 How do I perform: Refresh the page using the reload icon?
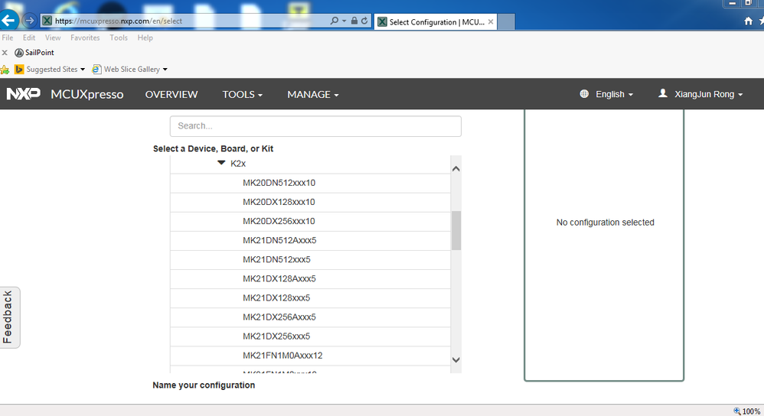[364, 21]
